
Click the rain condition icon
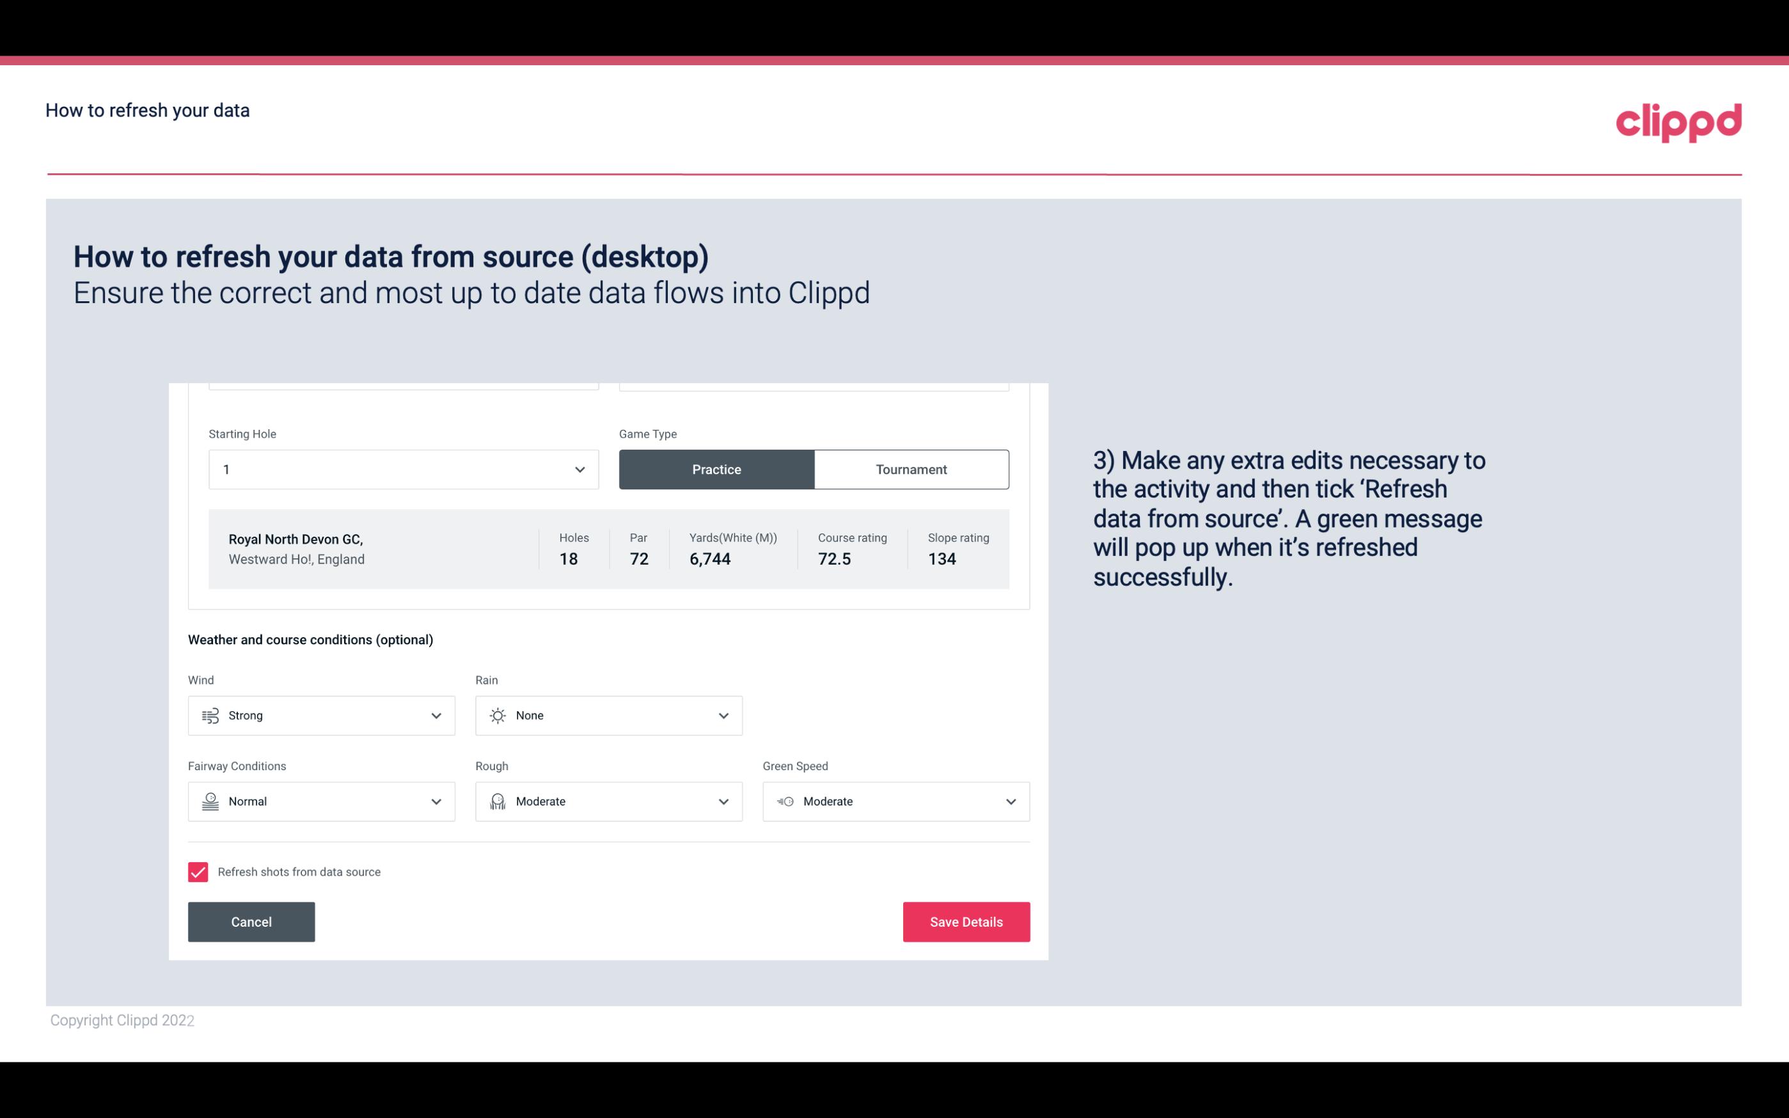click(x=498, y=715)
